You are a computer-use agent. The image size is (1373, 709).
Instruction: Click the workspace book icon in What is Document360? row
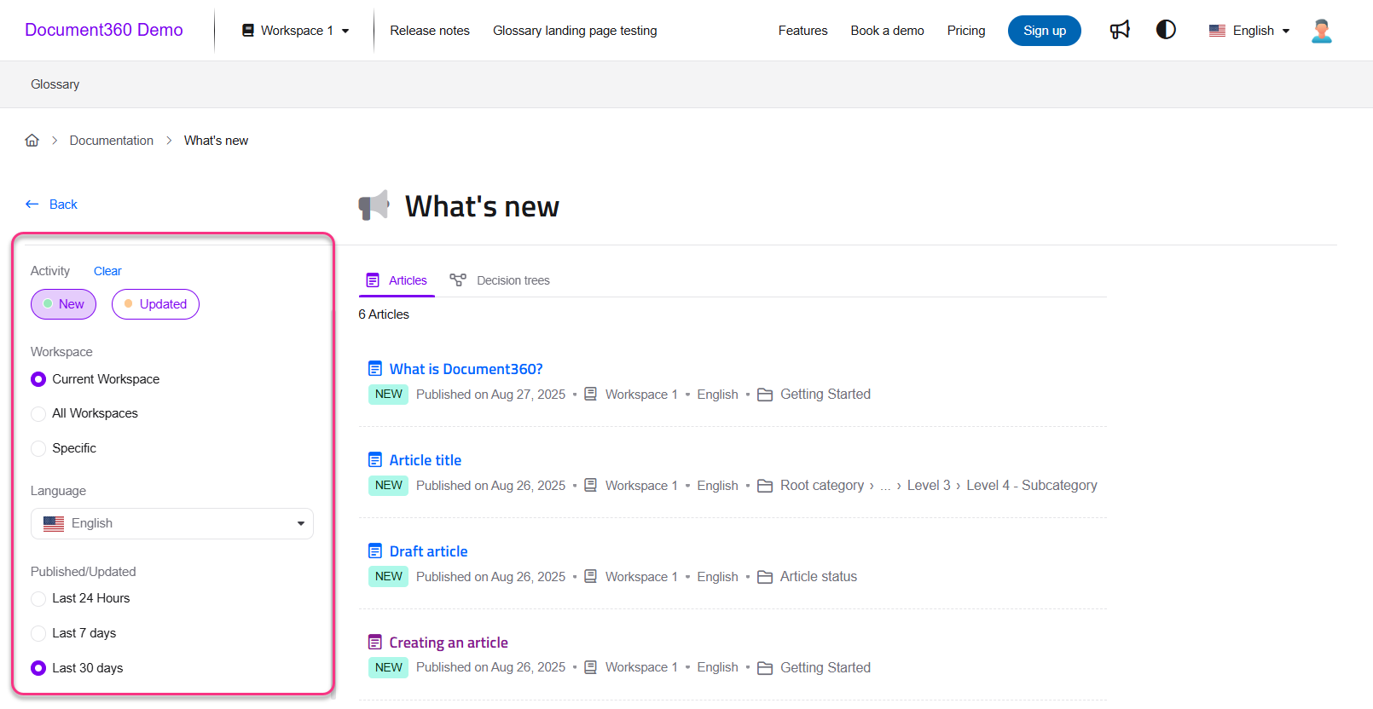[x=590, y=395]
